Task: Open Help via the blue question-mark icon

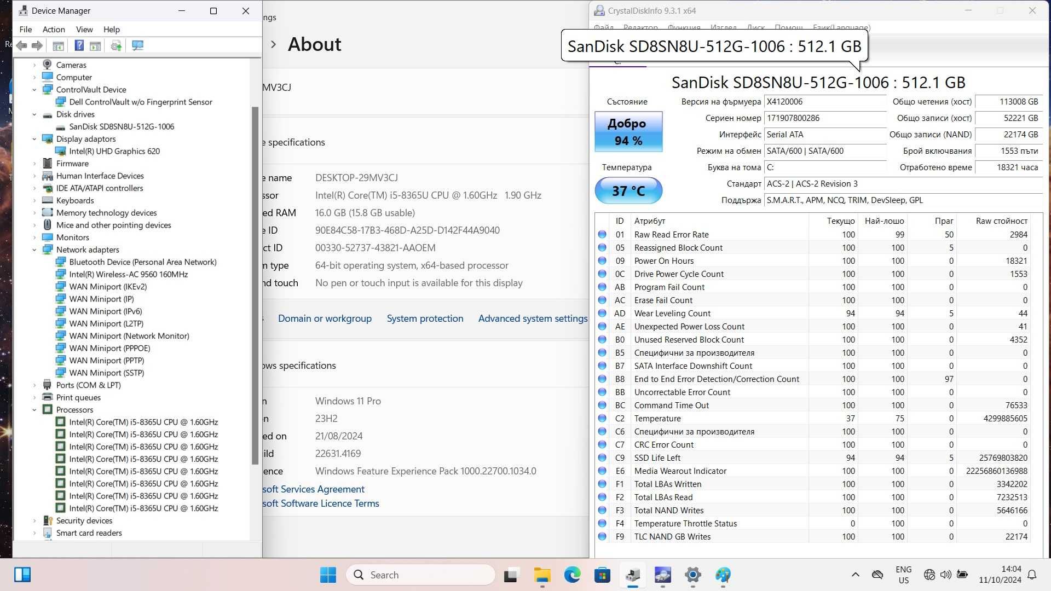Action: coord(79,46)
